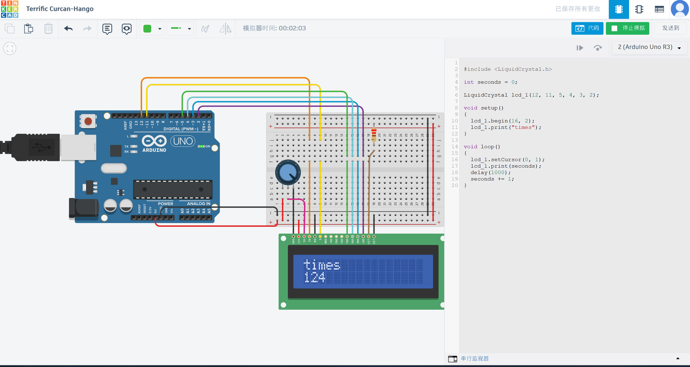Switch to circuit view icon
The width and height of the screenshot is (690, 367).
pos(619,9)
